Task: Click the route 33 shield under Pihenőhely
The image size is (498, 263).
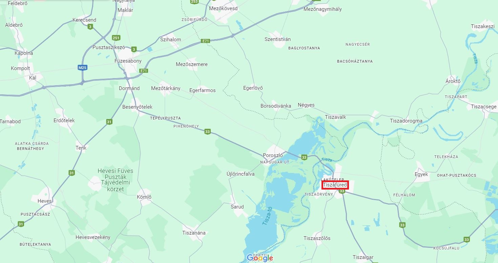Action: [207, 132]
